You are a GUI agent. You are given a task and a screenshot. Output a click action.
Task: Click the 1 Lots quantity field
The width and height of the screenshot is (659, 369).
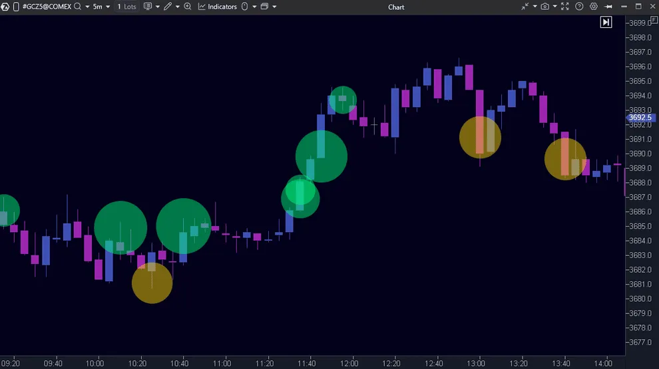point(126,7)
